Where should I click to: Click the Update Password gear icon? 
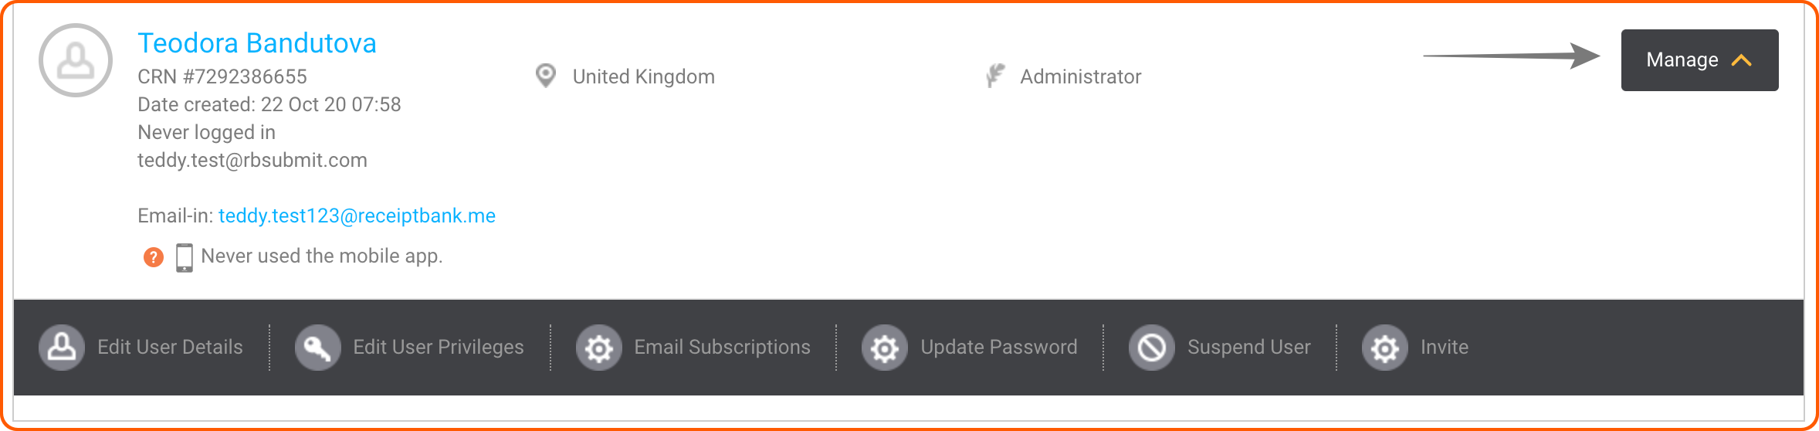[885, 348]
